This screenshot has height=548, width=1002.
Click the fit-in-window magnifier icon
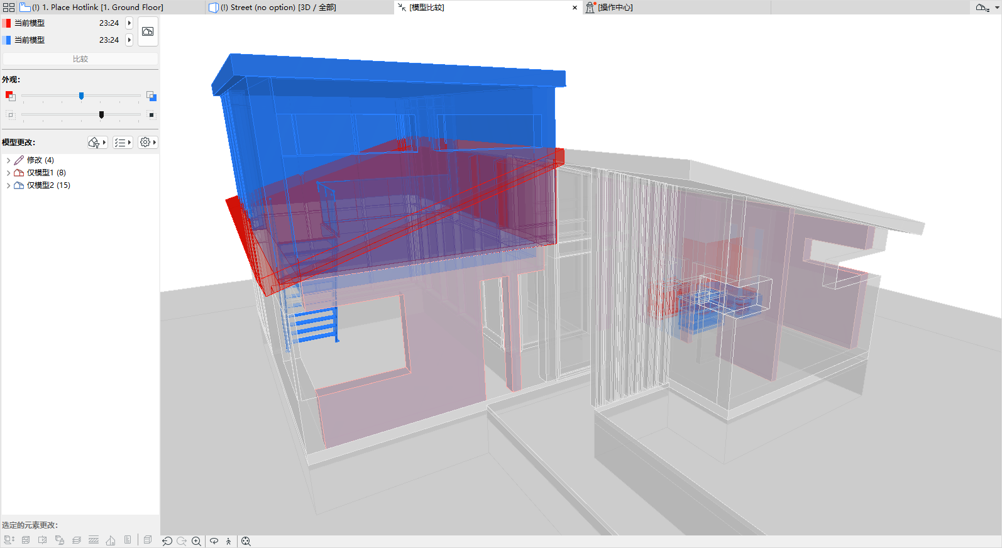[x=246, y=541]
